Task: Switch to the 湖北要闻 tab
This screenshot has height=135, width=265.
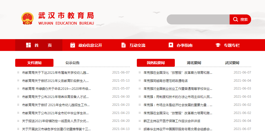Action: [x=194, y=63]
